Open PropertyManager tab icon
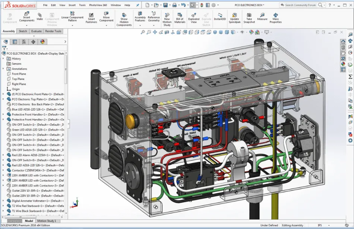This screenshot has width=354, height=229. click(x=15, y=42)
